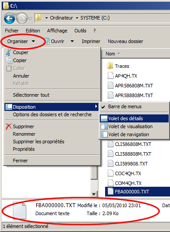
Task: Expand the dropdown arrow before Ordinateur
Action: 46,18
